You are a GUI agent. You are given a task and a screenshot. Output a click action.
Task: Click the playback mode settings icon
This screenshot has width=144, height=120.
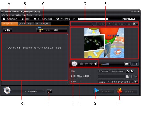(136, 82)
